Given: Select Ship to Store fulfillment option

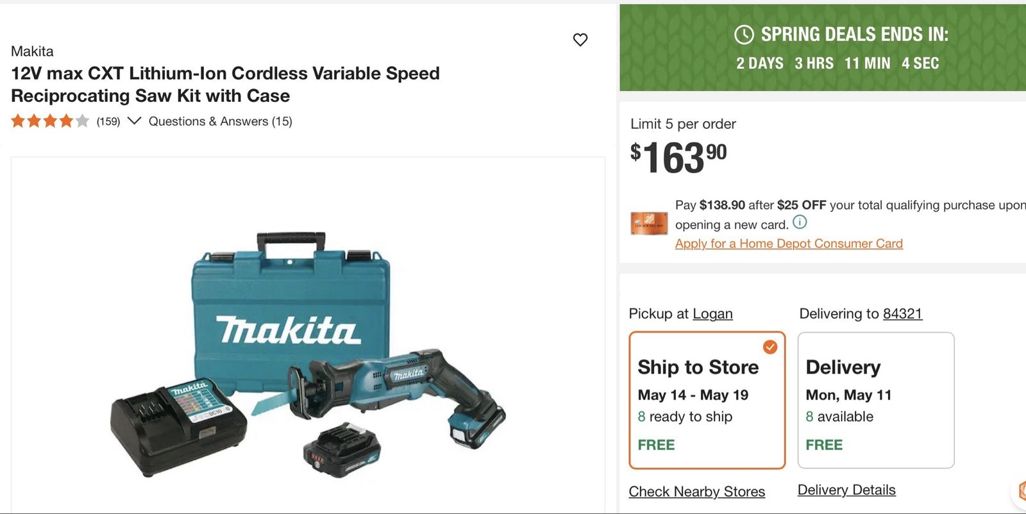Looking at the screenshot, I should (707, 401).
